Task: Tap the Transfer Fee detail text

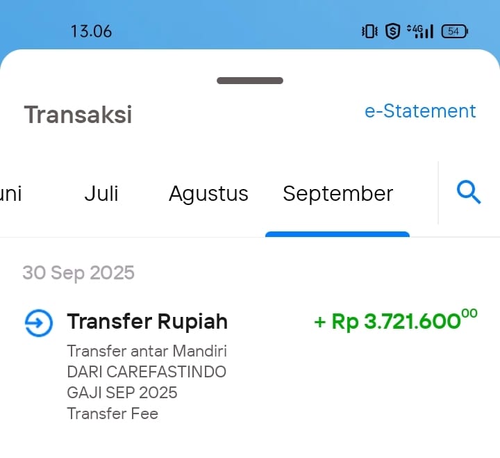Action: pyautogui.click(x=112, y=414)
